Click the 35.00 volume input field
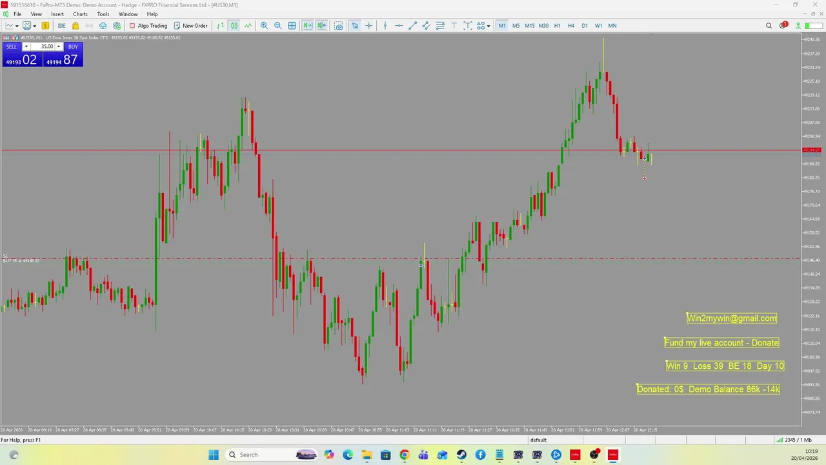 pyautogui.click(x=43, y=46)
